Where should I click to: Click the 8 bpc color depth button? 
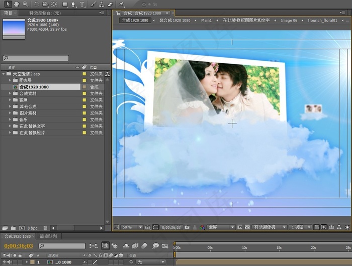[x=32, y=228]
